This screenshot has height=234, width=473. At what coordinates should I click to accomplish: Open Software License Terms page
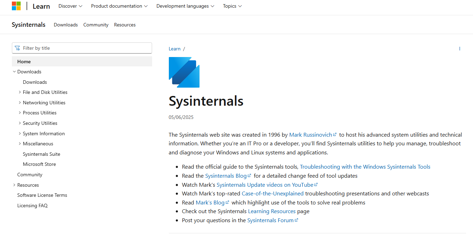click(x=42, y=195)
